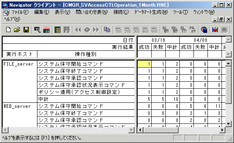Click the numbered window icon labeled 4

[x=145, y=30]
